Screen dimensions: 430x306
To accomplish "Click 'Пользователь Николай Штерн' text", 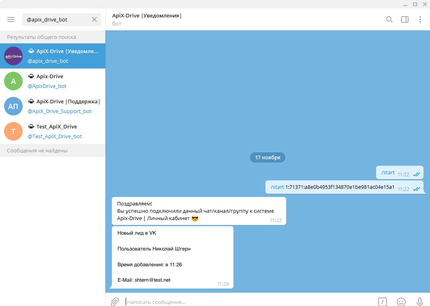I will 154,249.
